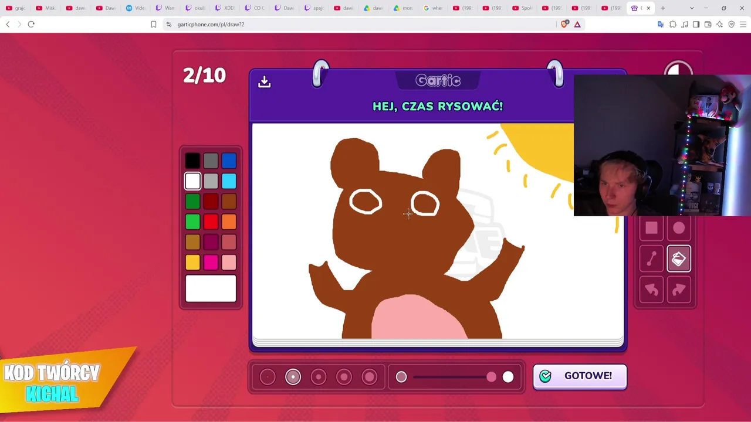751x422 pixels.
Task: Pick the yellow color swatch
Action: (192, 262)
